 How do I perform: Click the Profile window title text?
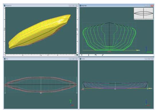click(83, 59)
